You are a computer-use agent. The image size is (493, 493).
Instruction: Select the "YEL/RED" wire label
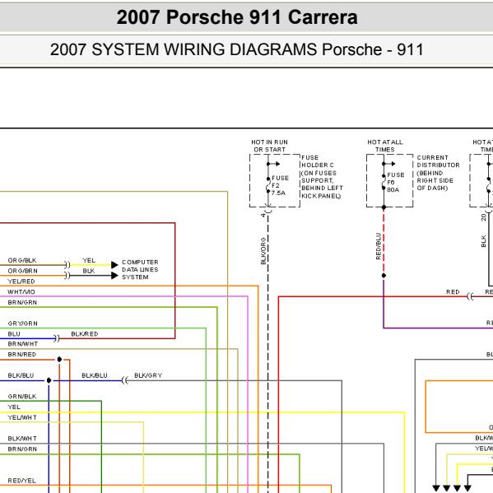coord(21,281)
